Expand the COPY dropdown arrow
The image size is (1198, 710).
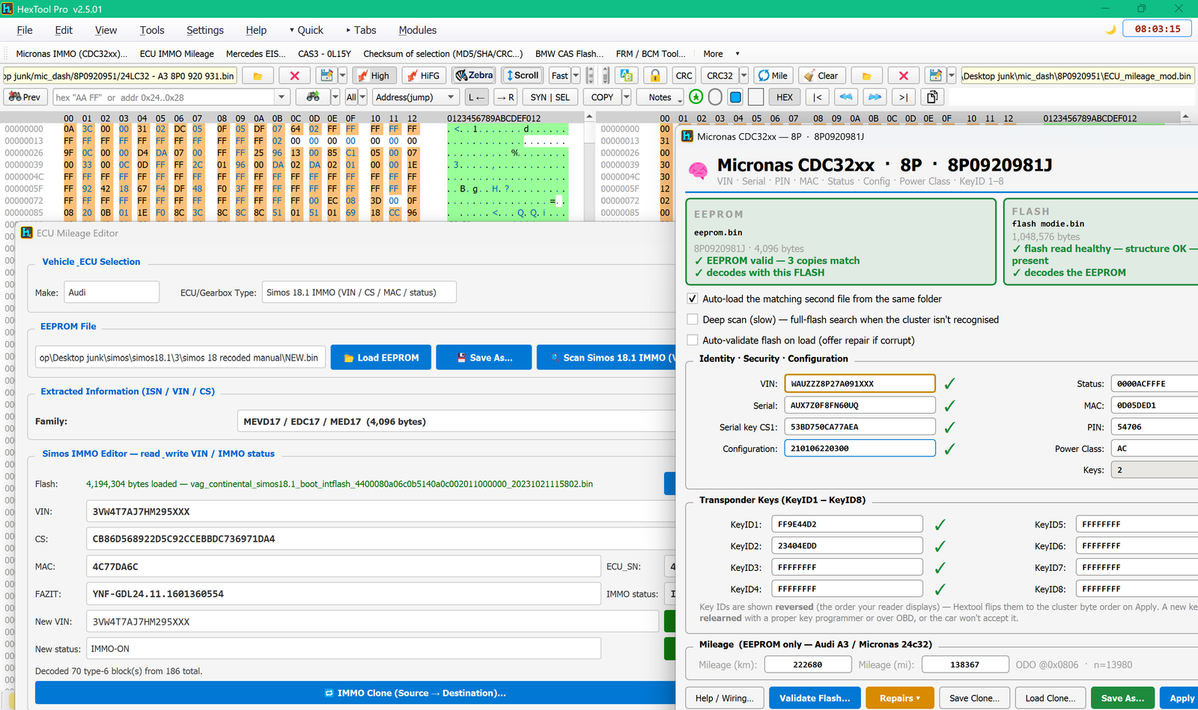click(x=627, y=97)
